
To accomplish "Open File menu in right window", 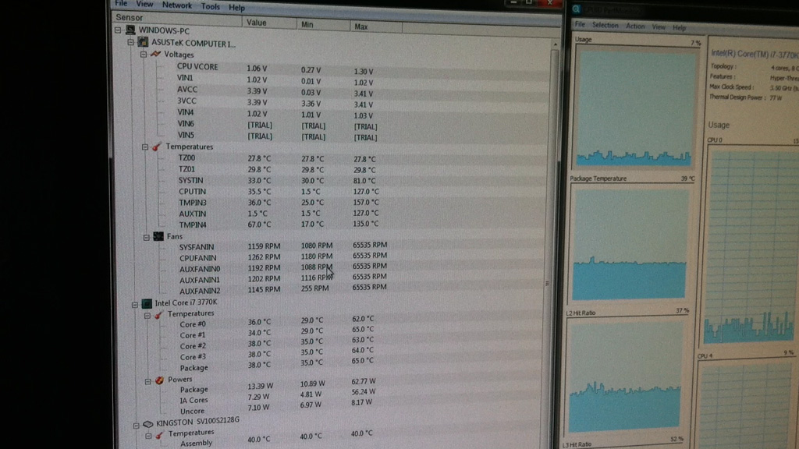I will [x=580, y=24].
